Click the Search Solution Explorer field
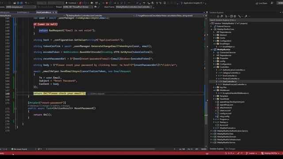 [x=245, y=20]
